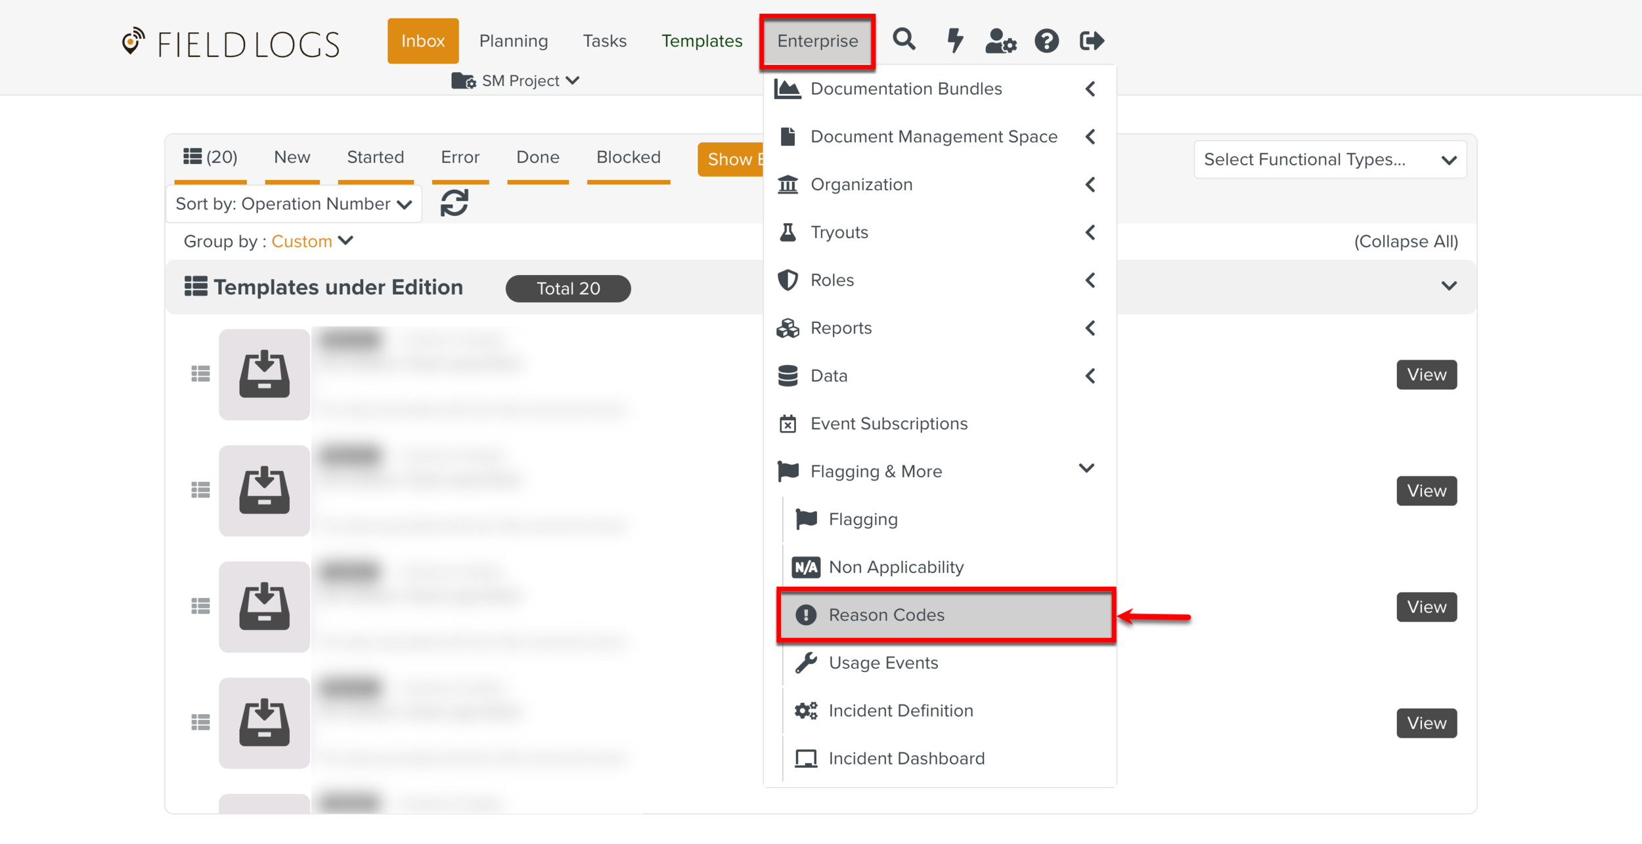Click the first template's inbox tray thumbnail
This screenshot has height=844, width=1642.
click(264, 374)
